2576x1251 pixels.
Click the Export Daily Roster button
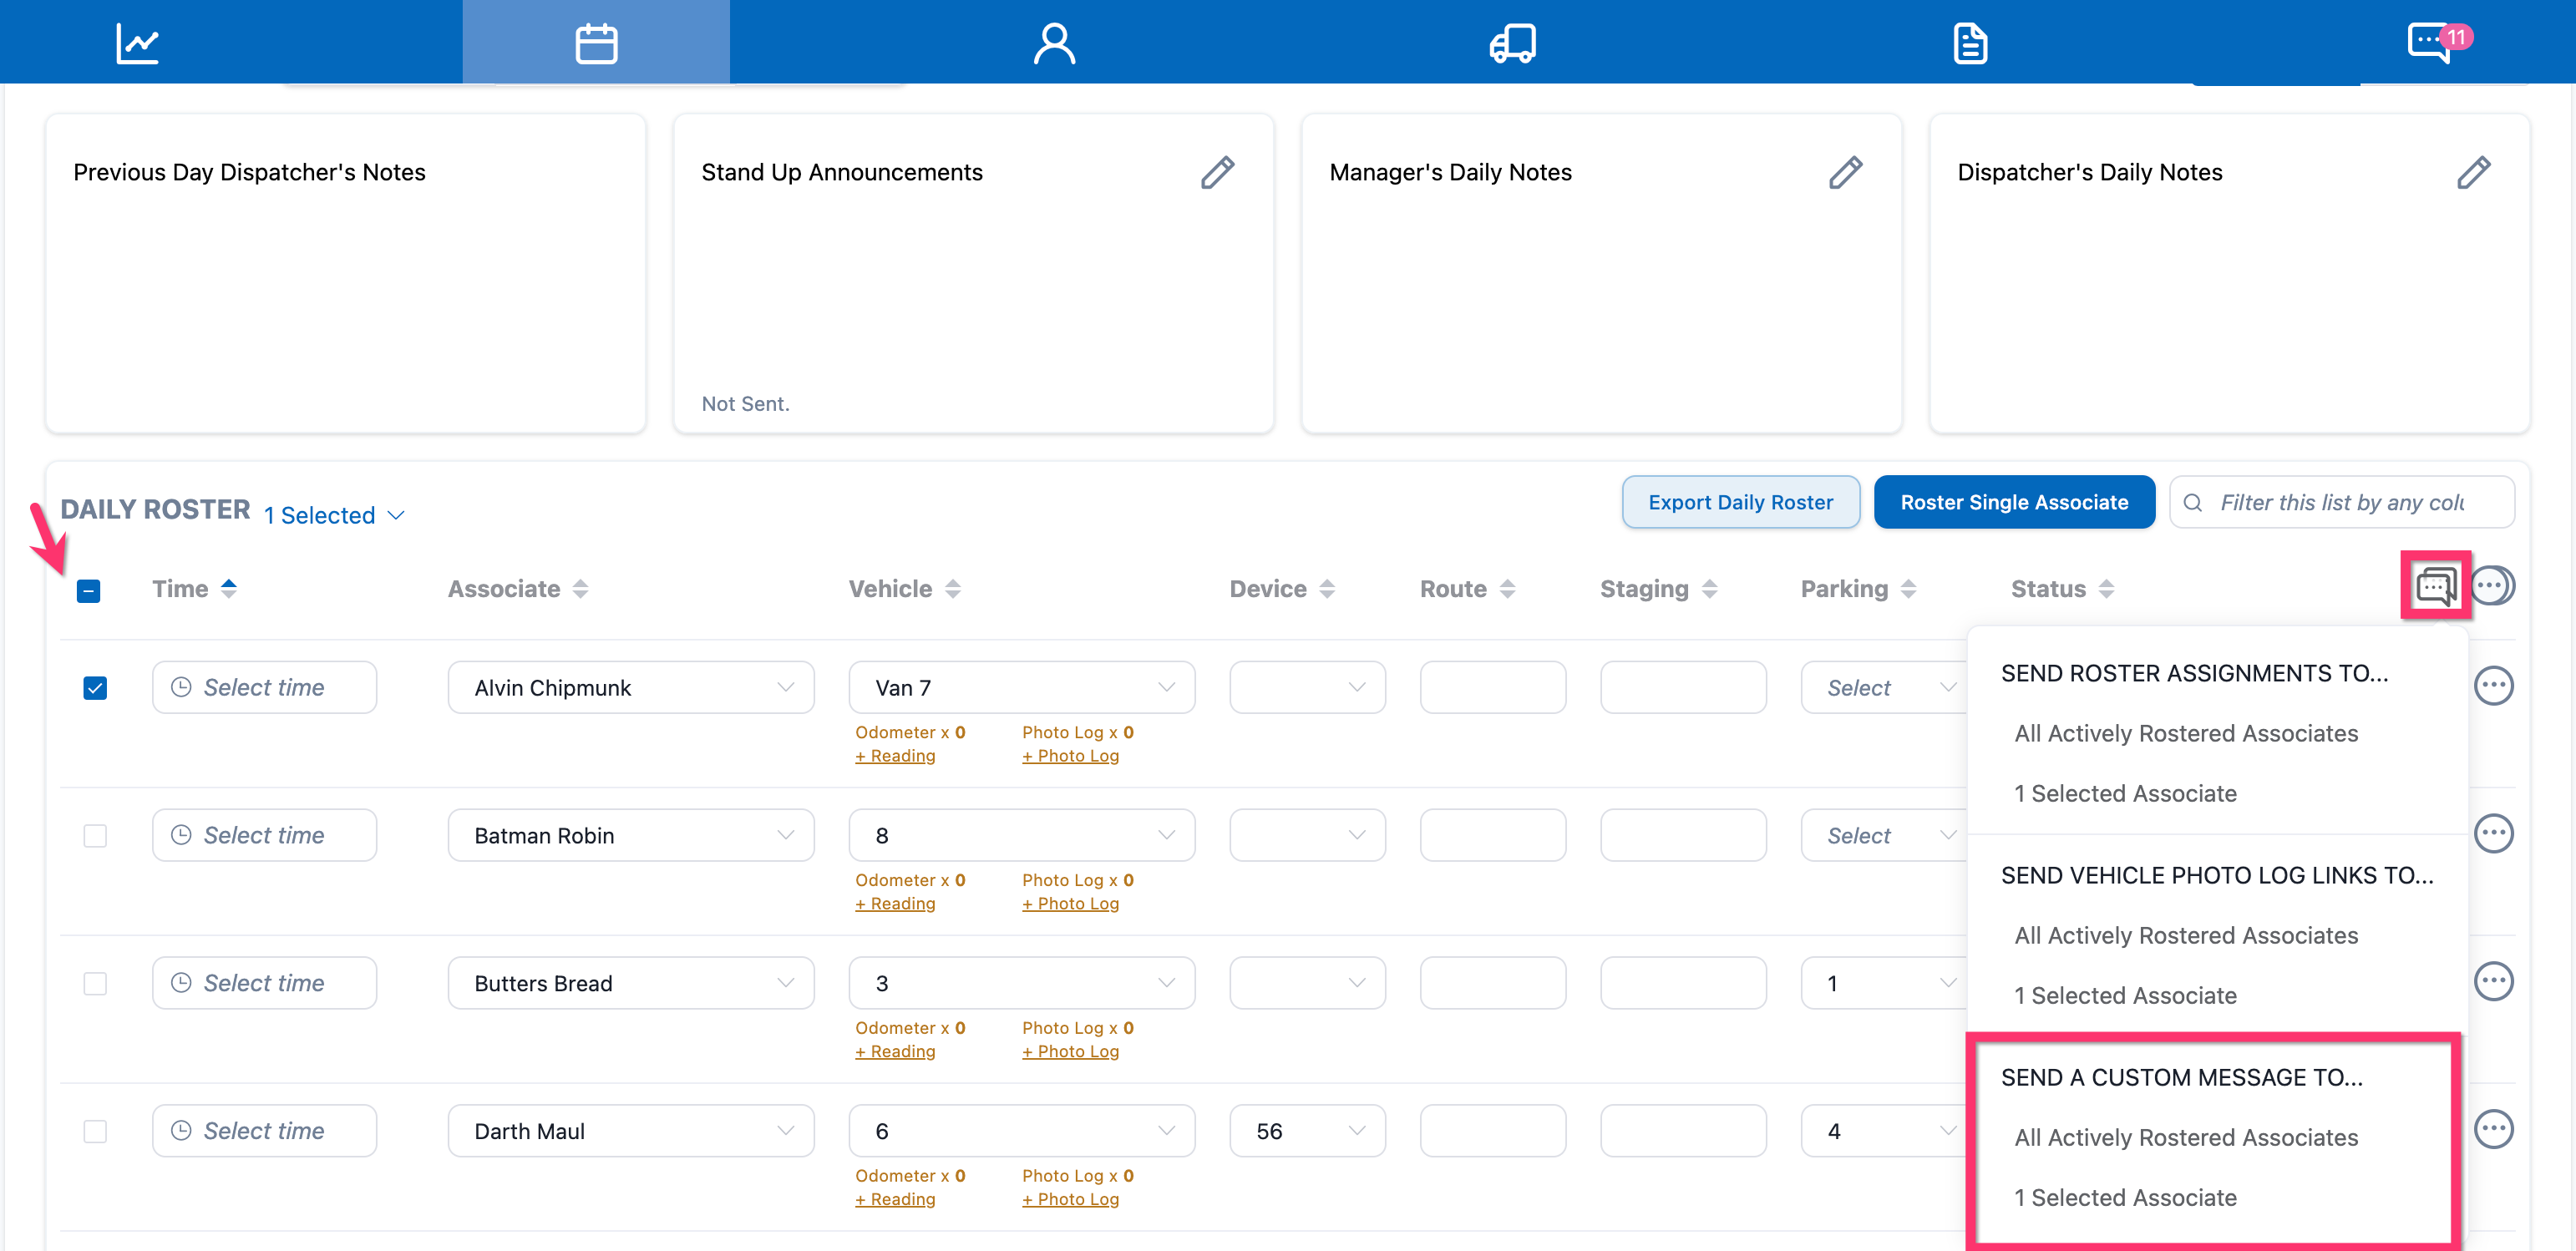click(1740, 502)
